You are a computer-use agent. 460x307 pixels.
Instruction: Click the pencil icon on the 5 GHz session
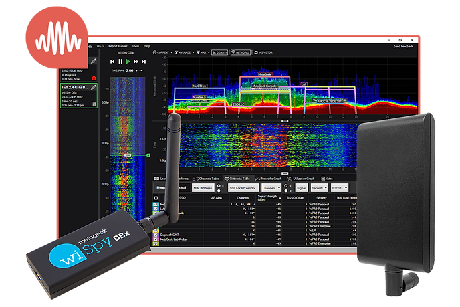94,62
